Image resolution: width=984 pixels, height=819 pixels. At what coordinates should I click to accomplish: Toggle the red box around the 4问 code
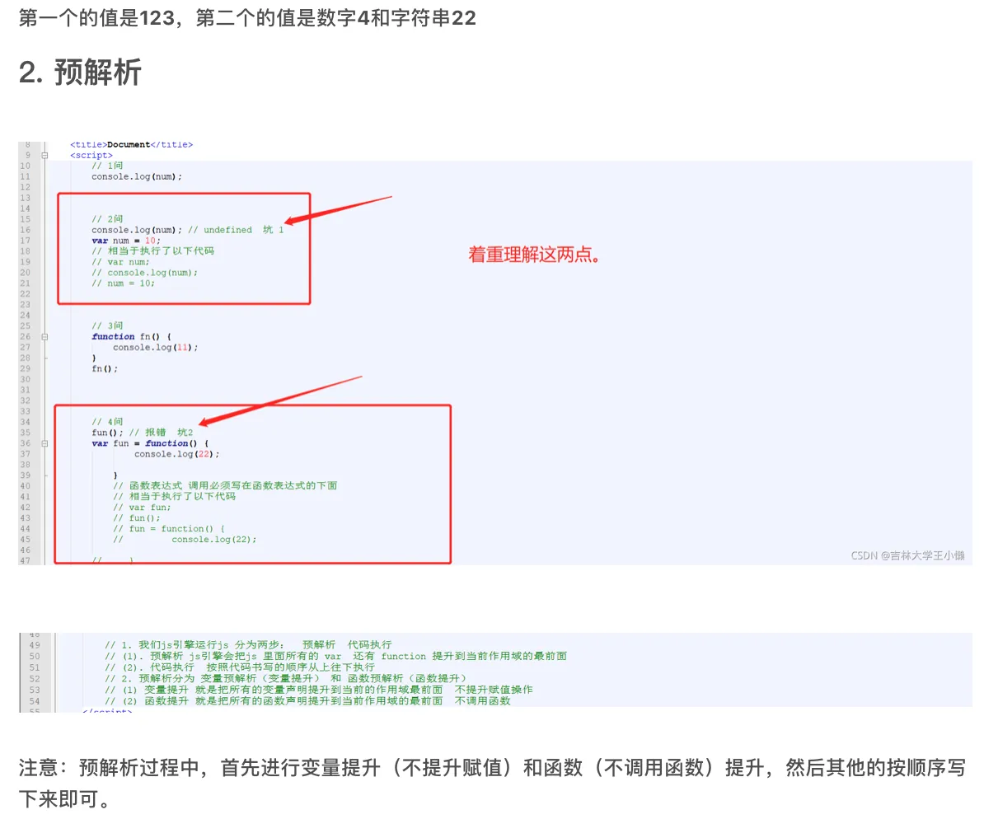(251, 484)
